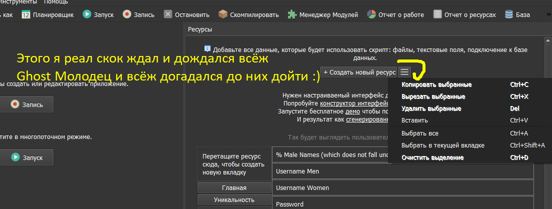Screen dimensions: 552x209
Task: Click the Отчет о ресурсах toolbar label
Action: pos(470,15)
